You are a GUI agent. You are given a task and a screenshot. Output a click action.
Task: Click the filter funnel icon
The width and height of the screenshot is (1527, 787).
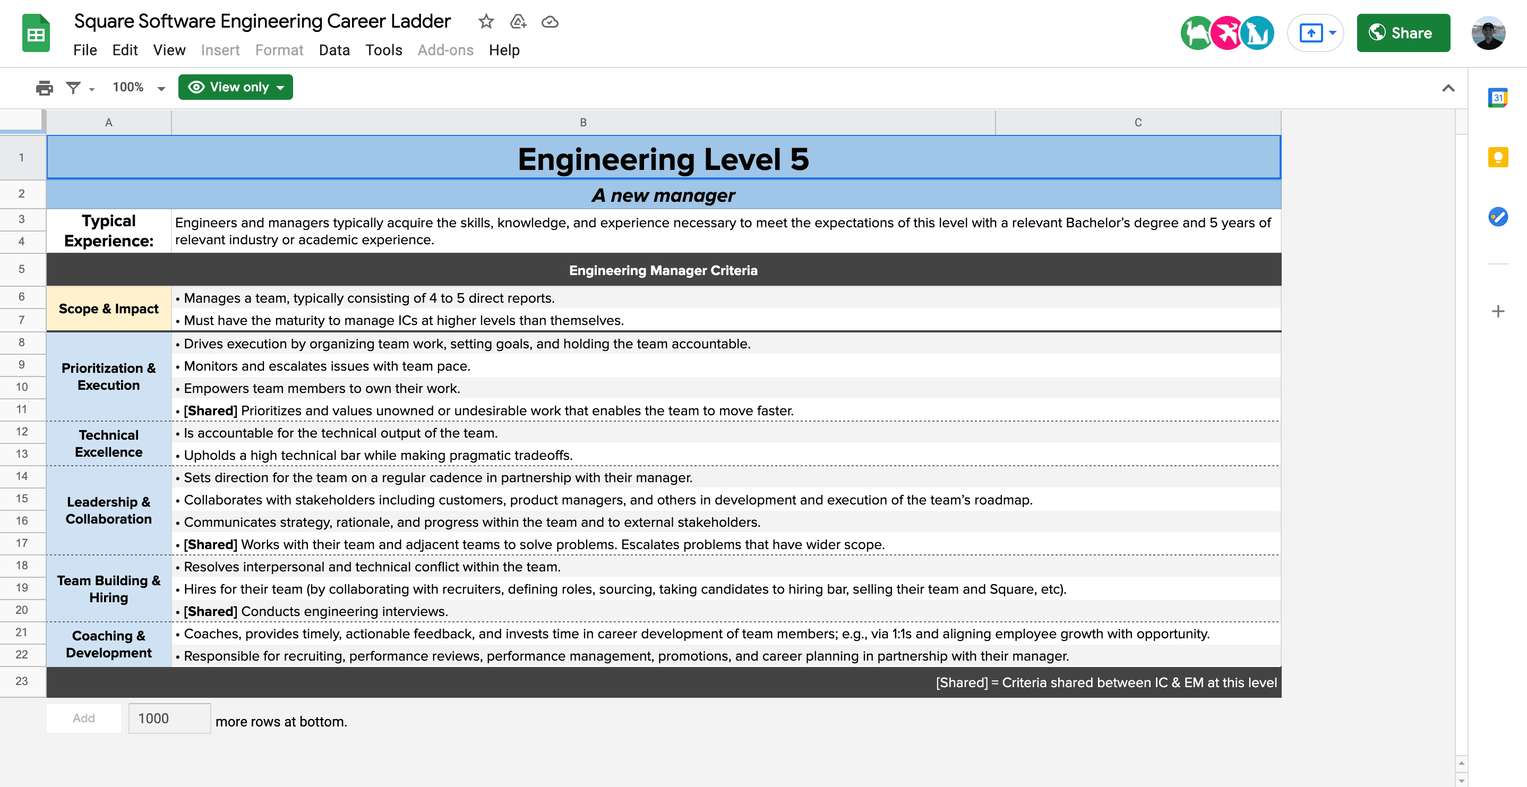tap(73, 88)
